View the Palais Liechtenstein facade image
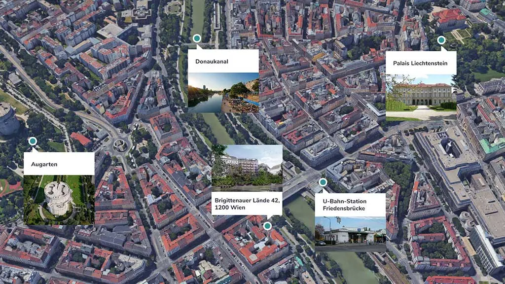505x284 pixels. [423, 97]
